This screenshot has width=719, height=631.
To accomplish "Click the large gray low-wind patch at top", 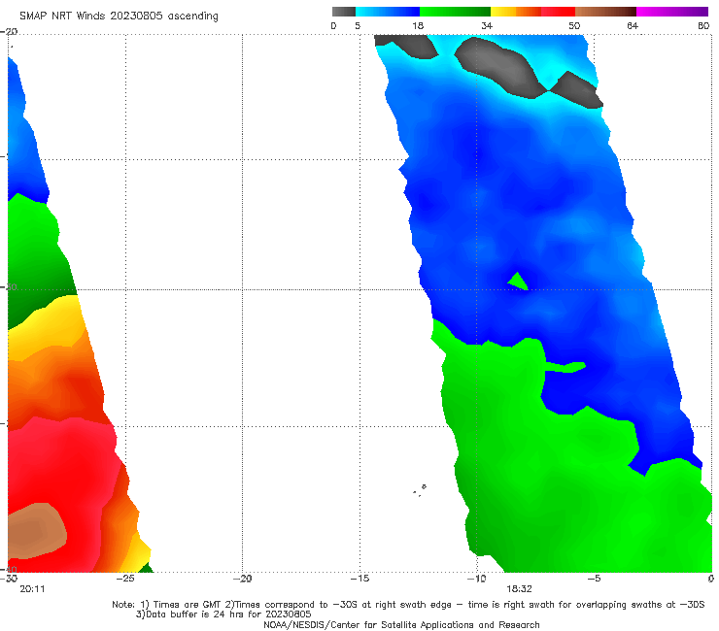I will pos(499,66).
